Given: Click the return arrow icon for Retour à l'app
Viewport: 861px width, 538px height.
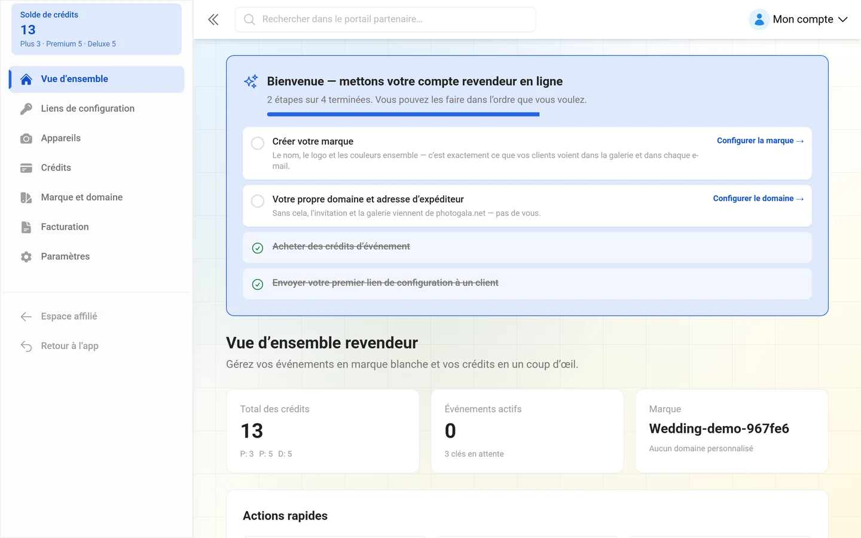Looking at the screenshot, I should pyautogui.click(x=26, y=346).
